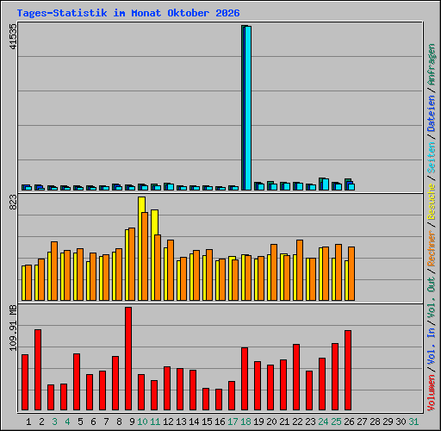This screenshot has width=441, height=431.
Task: Click the orange Rechner bar for day 3
Action: (54, 271)
